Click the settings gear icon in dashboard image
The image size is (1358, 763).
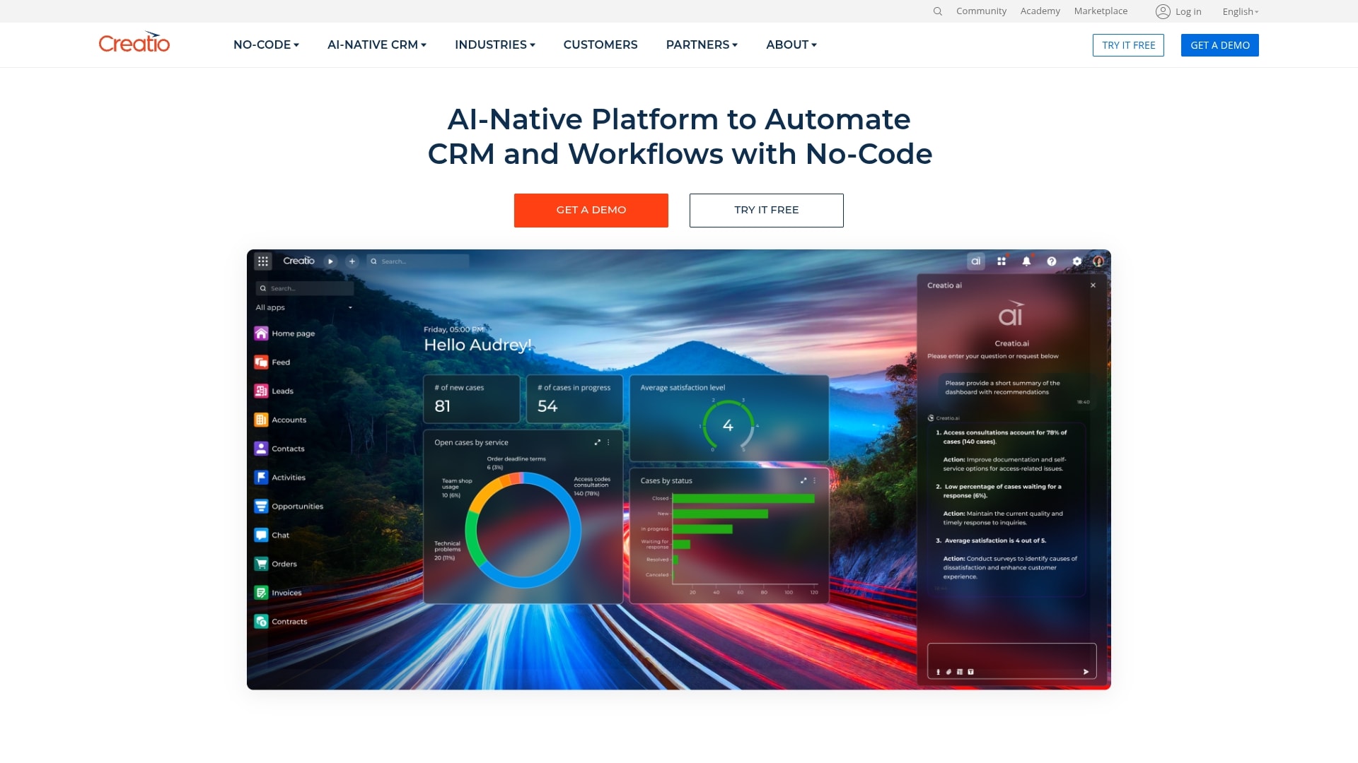[1076, 261]
